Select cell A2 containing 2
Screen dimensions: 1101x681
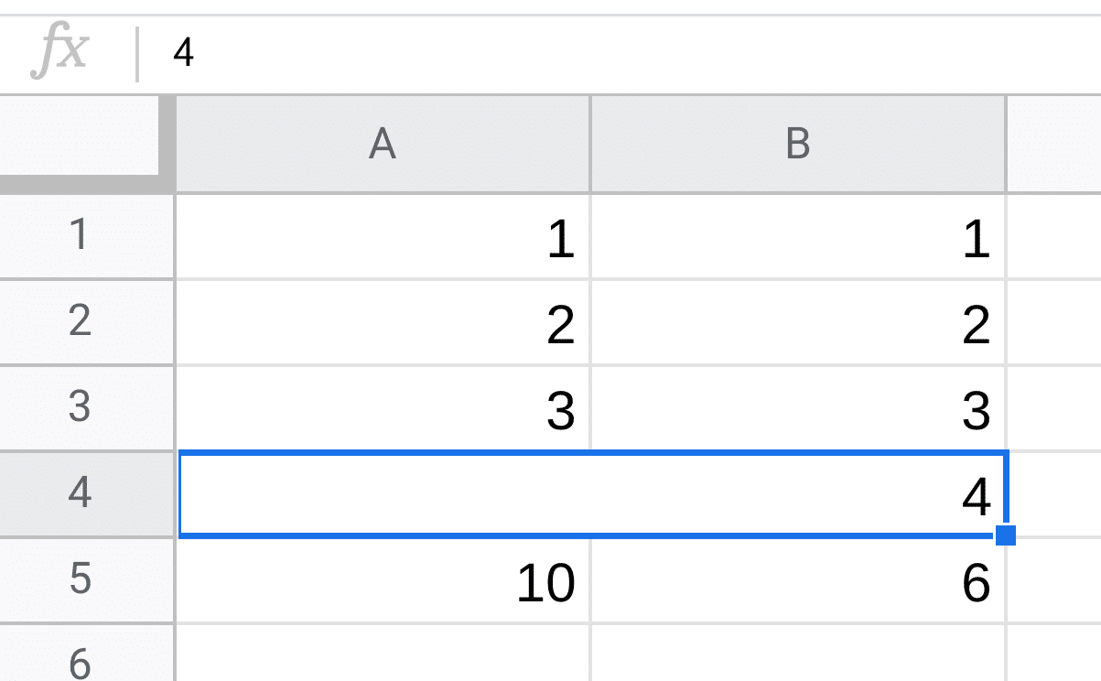[x=383, y=322]
